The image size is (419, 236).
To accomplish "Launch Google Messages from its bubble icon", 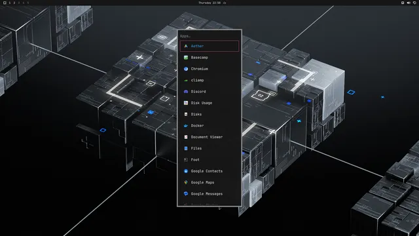I will tap(186, 194).
